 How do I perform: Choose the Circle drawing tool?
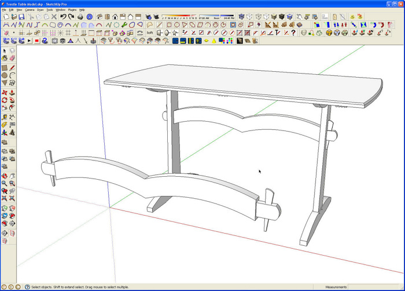5,75
